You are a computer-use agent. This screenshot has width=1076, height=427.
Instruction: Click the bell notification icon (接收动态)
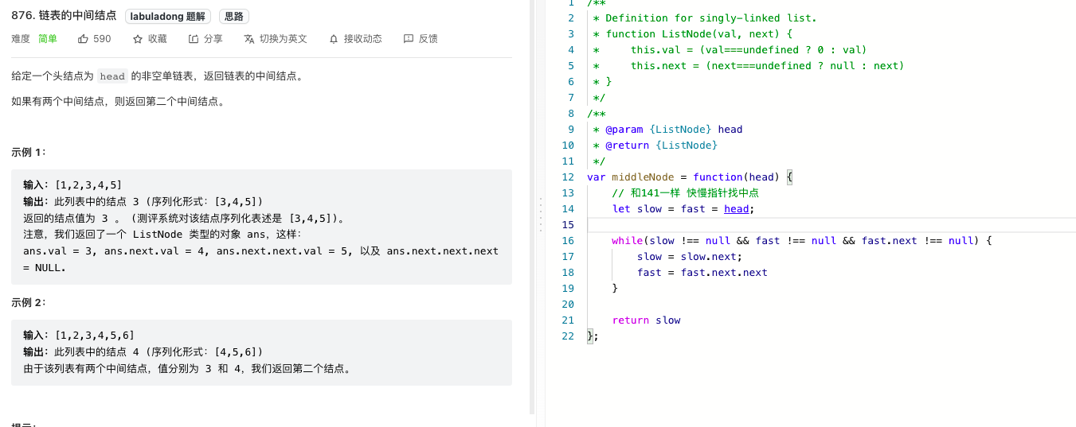click(334, 39)
